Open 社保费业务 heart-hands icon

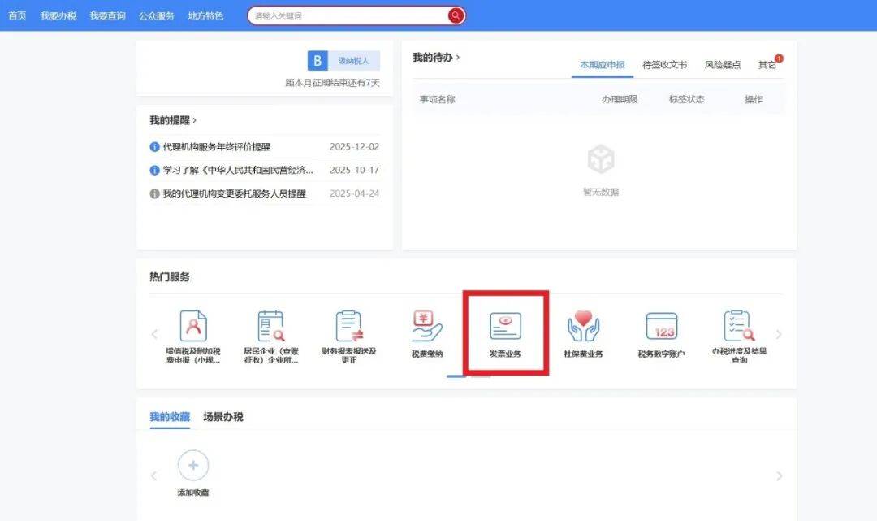coord(583,326)
